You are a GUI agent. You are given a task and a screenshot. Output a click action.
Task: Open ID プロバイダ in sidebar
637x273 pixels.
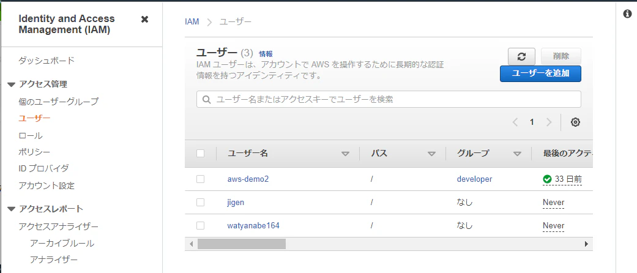(x=44, y=168)
